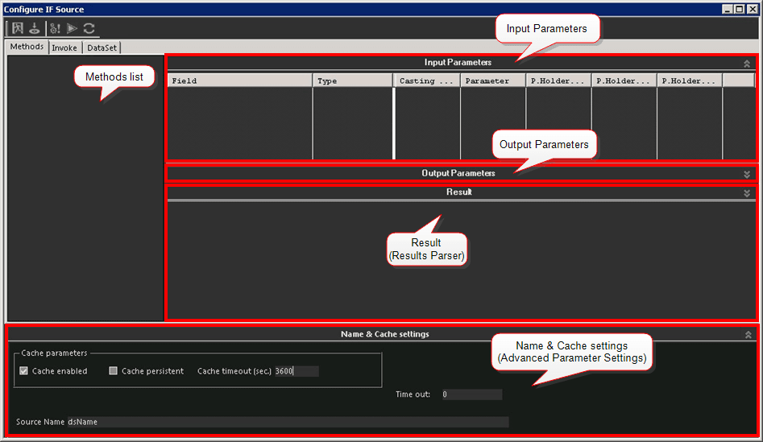
Task: Click the Result section title bar
Action: tap(461, 192)
